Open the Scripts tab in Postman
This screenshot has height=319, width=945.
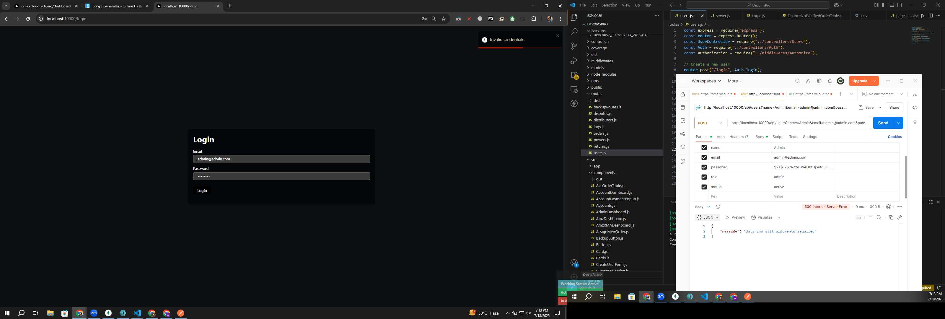point(778,137)
